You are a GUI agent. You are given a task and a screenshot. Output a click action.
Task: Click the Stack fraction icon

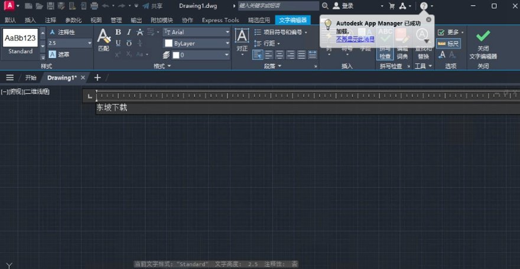click(x=140, y=43)
